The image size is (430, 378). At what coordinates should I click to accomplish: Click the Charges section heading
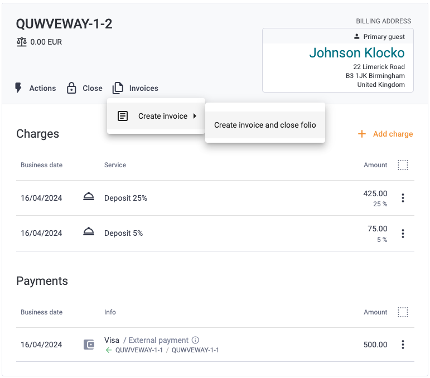click(37, 134)
